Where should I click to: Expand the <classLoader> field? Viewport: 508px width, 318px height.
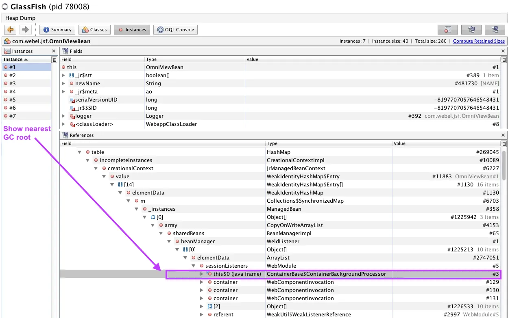63,124
